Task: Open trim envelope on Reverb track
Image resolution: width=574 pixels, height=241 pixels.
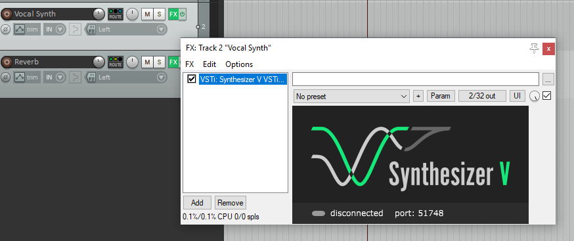Action: pos(27,77)
